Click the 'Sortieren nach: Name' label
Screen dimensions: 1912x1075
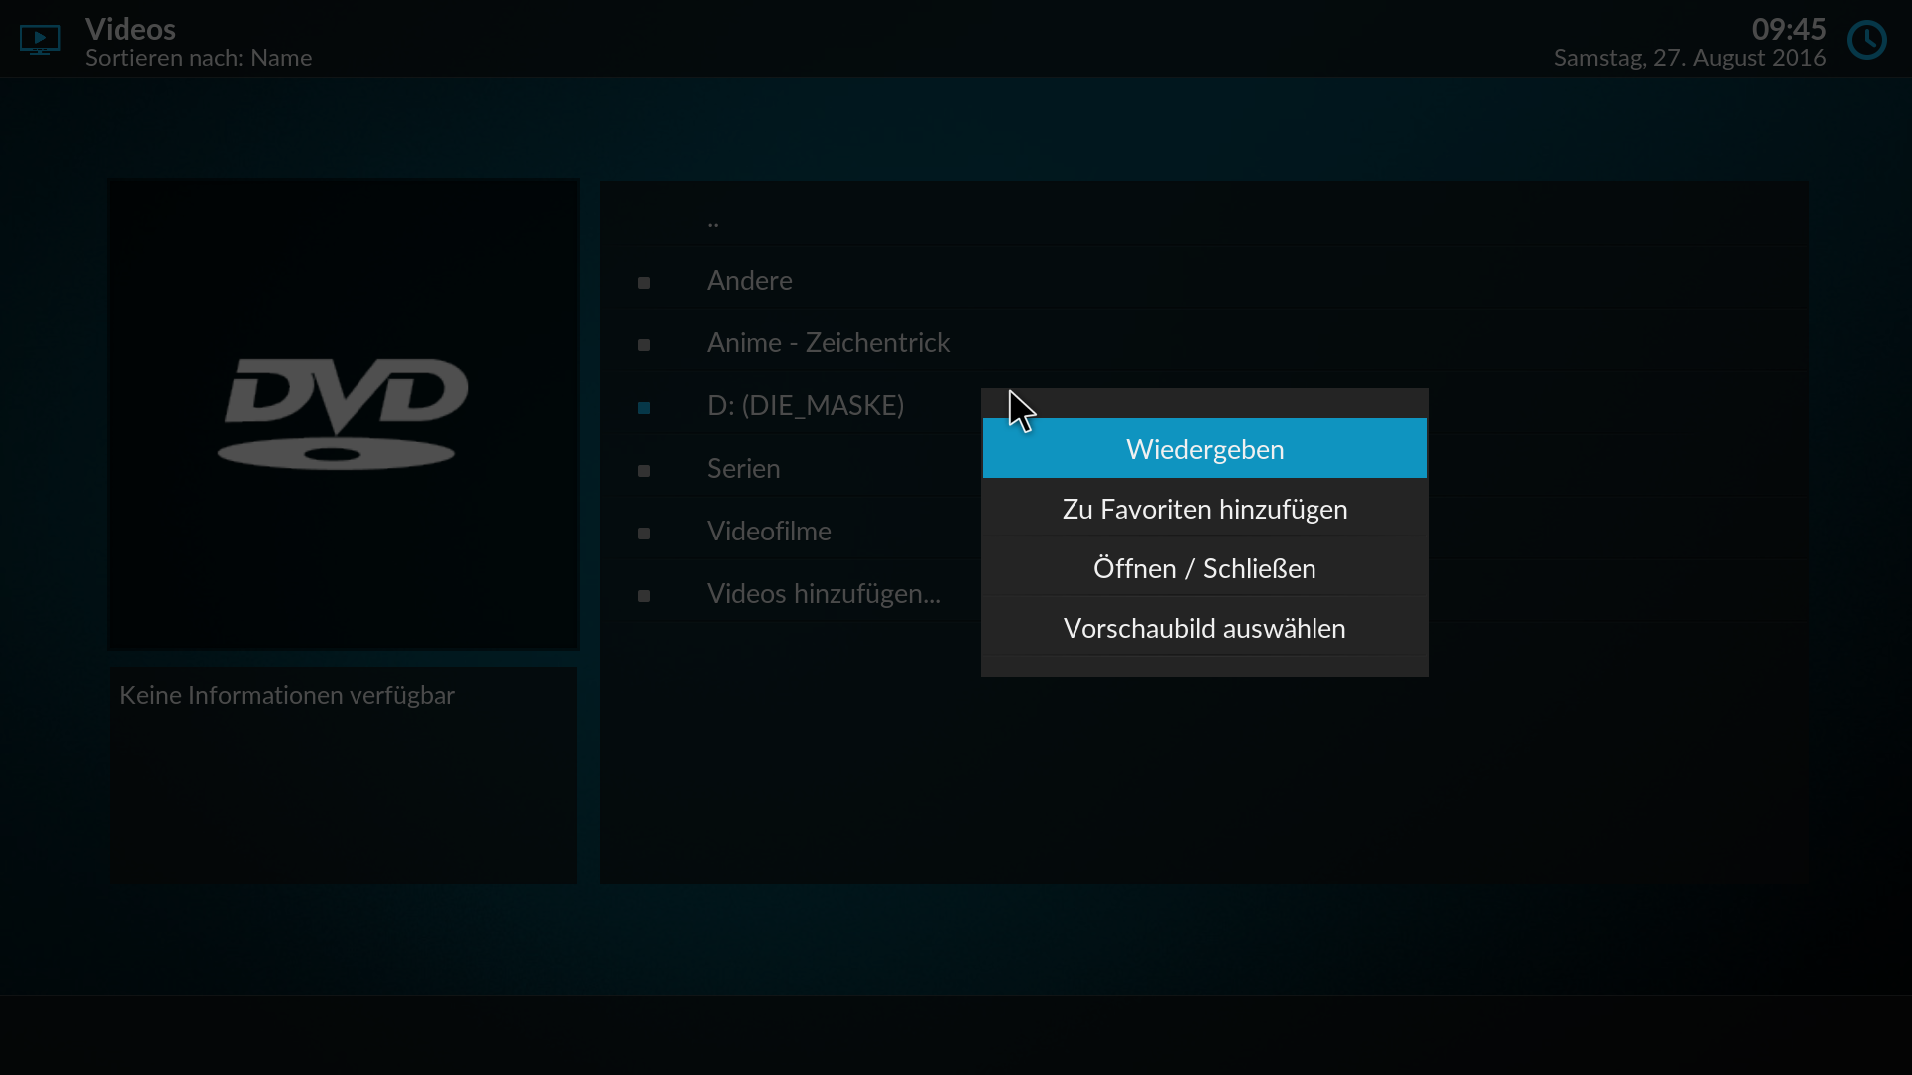(198, 58)
